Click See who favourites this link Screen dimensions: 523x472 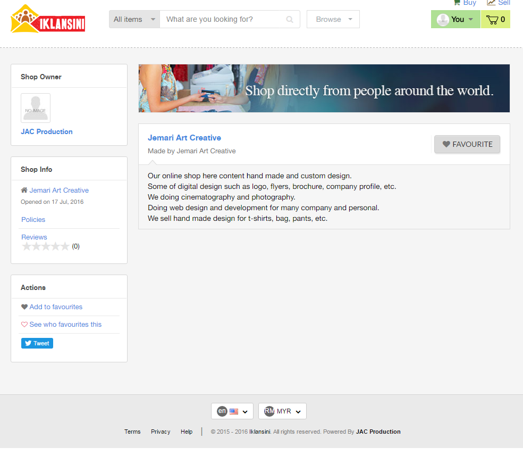pyautogui.click(x=65, y=325)
